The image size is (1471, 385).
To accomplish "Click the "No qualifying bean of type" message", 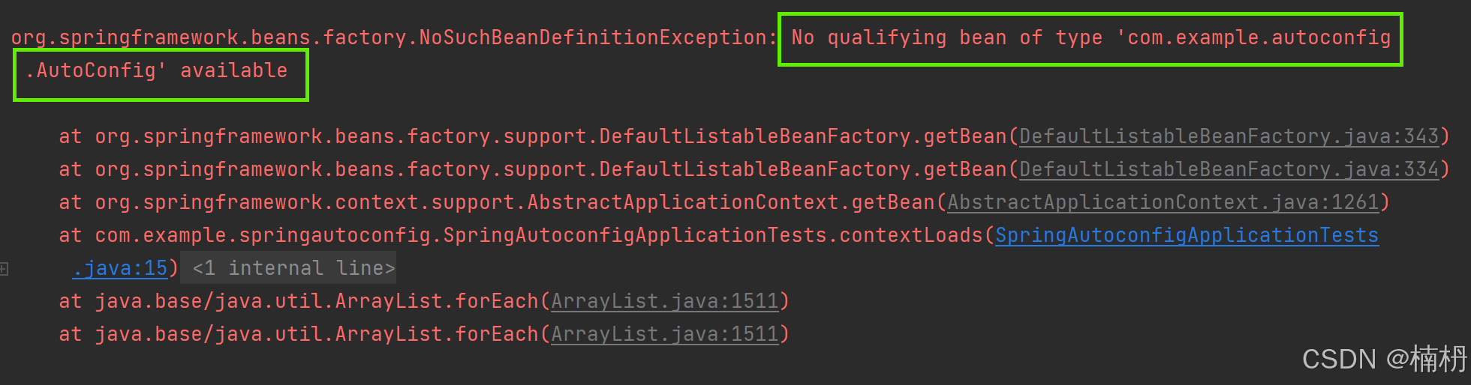I will [947, 37].
